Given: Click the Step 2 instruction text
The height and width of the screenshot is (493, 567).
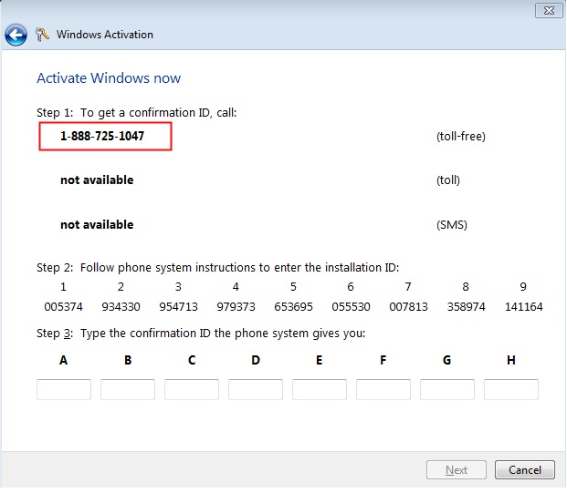Looking at the screenshot, I should click(217, 267).
